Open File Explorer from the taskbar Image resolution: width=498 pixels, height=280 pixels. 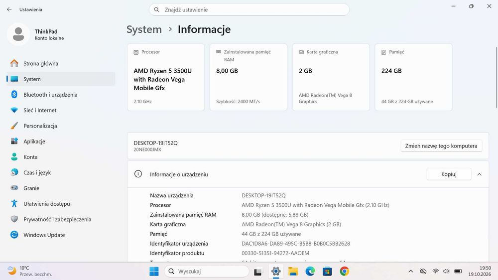pos(293,272)
